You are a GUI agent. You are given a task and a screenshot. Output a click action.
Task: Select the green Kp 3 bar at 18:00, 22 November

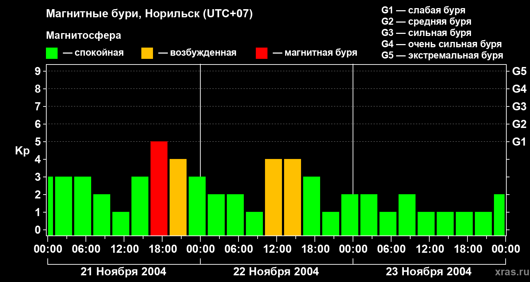pyautogui.click(x=312, y=206)
